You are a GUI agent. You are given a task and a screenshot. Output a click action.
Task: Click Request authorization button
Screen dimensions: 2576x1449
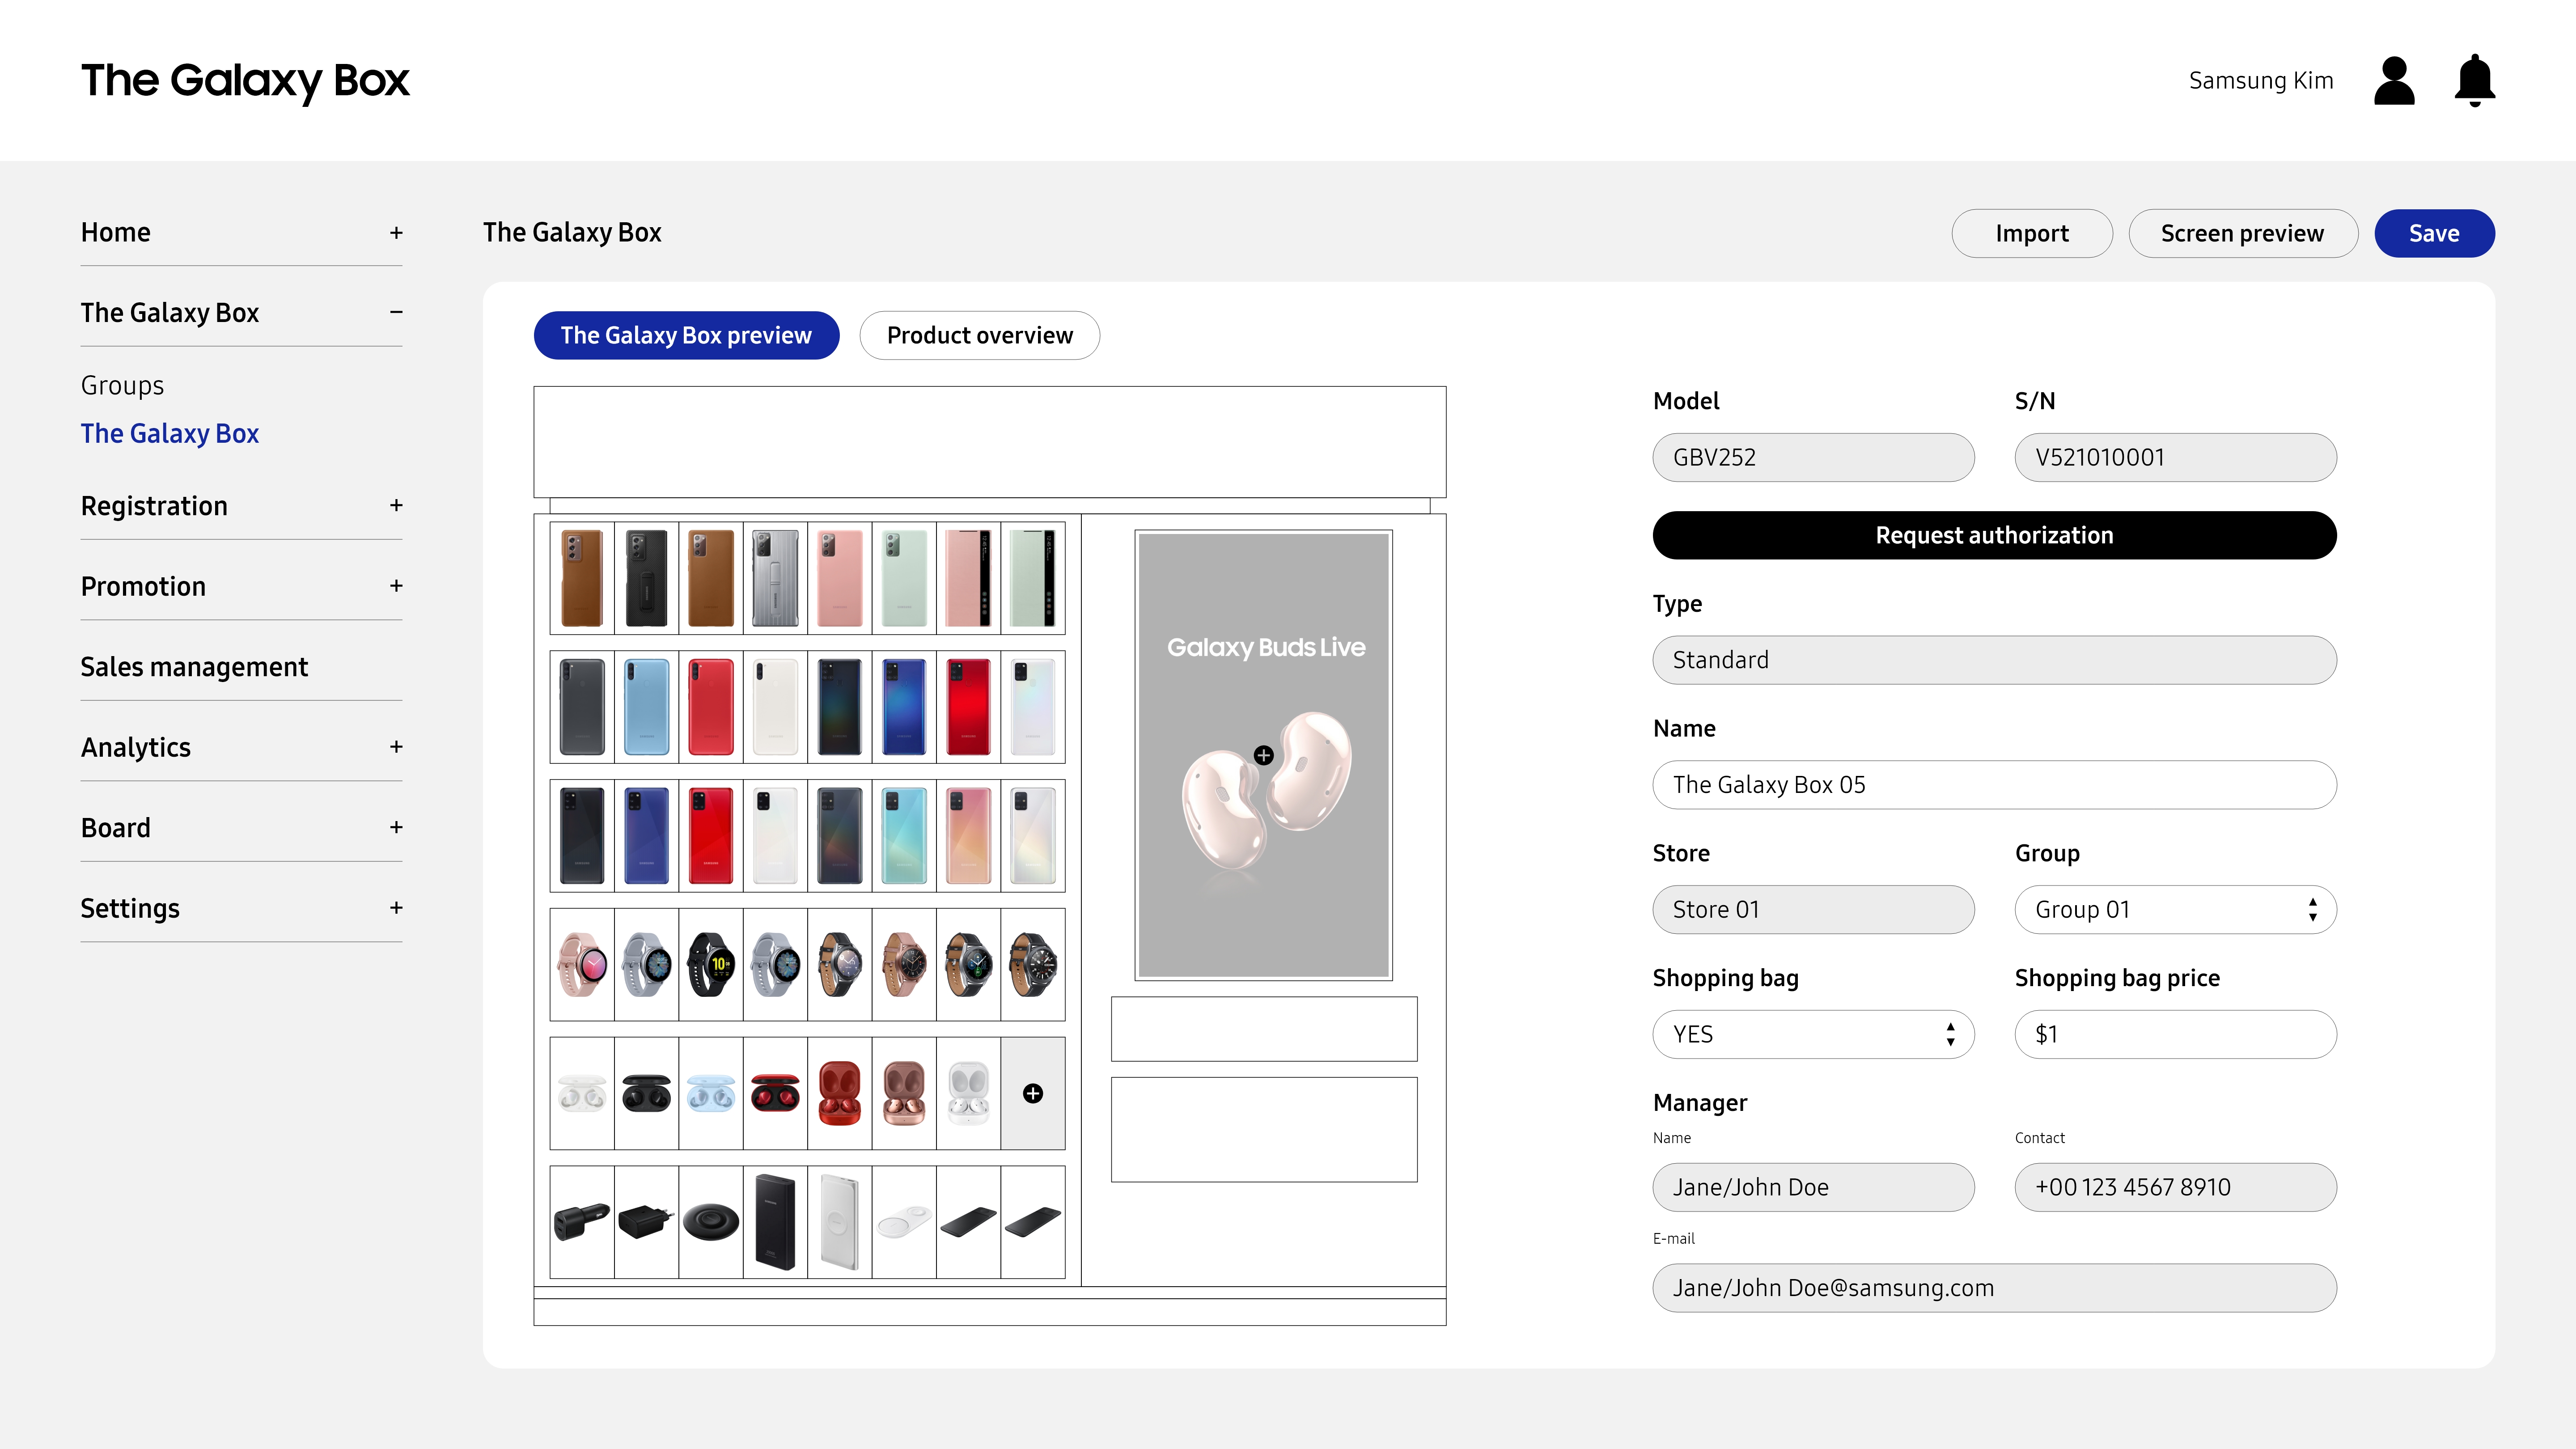click(x=1994, y=535)
